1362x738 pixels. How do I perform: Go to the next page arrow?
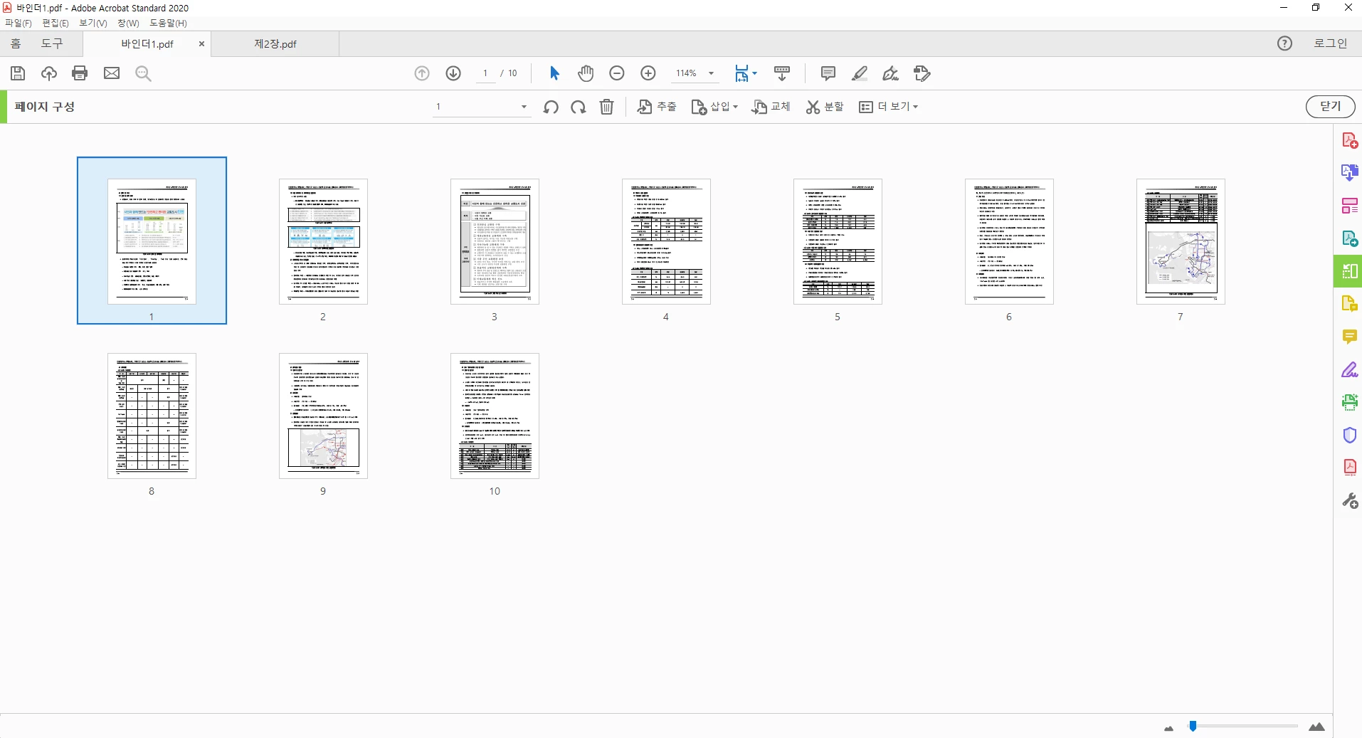(453, 73)
